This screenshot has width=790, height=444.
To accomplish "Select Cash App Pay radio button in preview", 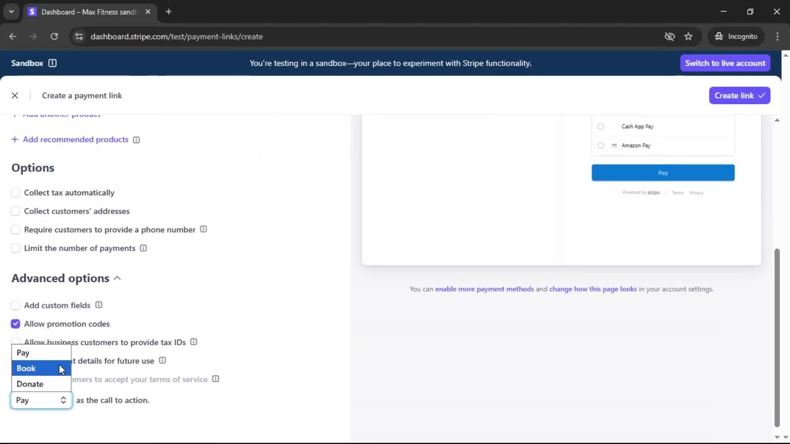I will tap(601, 127).
